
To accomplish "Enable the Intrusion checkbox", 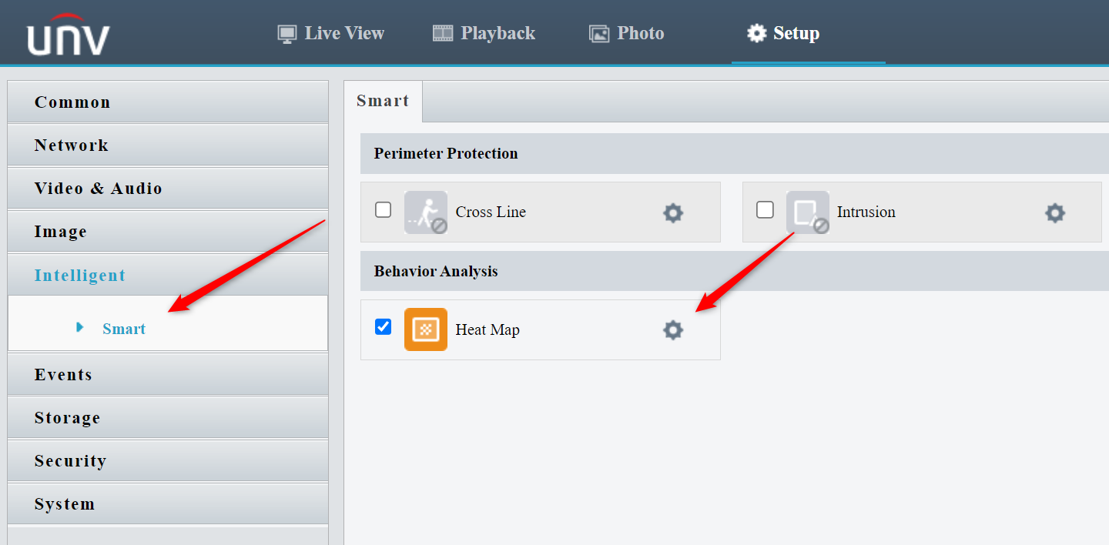I will click(x=765, y=209).
